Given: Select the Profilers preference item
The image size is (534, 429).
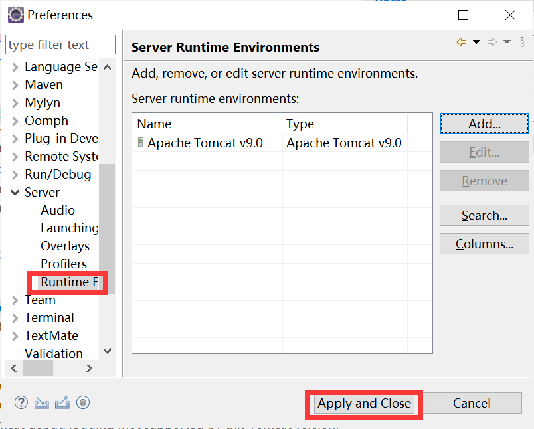Looking at the screenshot, I should tap(64, 264).
